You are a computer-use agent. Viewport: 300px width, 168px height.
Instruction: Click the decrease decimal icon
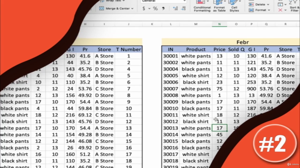(183, 8)
